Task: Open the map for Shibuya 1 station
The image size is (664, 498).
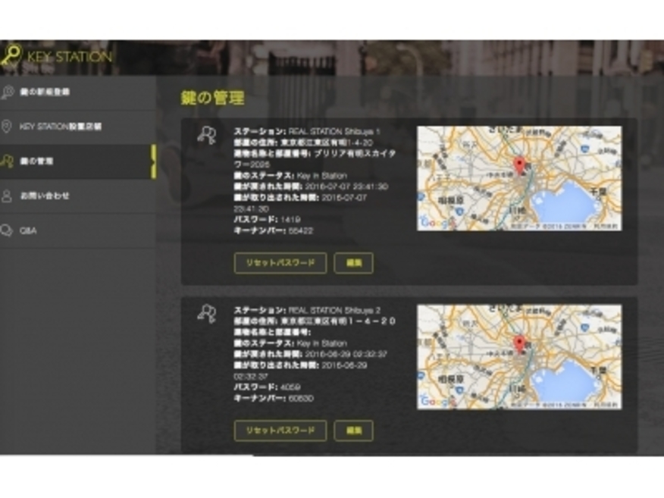Action: click(519, 178)
